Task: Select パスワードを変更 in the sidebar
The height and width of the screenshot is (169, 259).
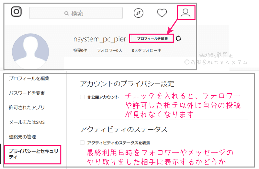Action: coord(27,93)
